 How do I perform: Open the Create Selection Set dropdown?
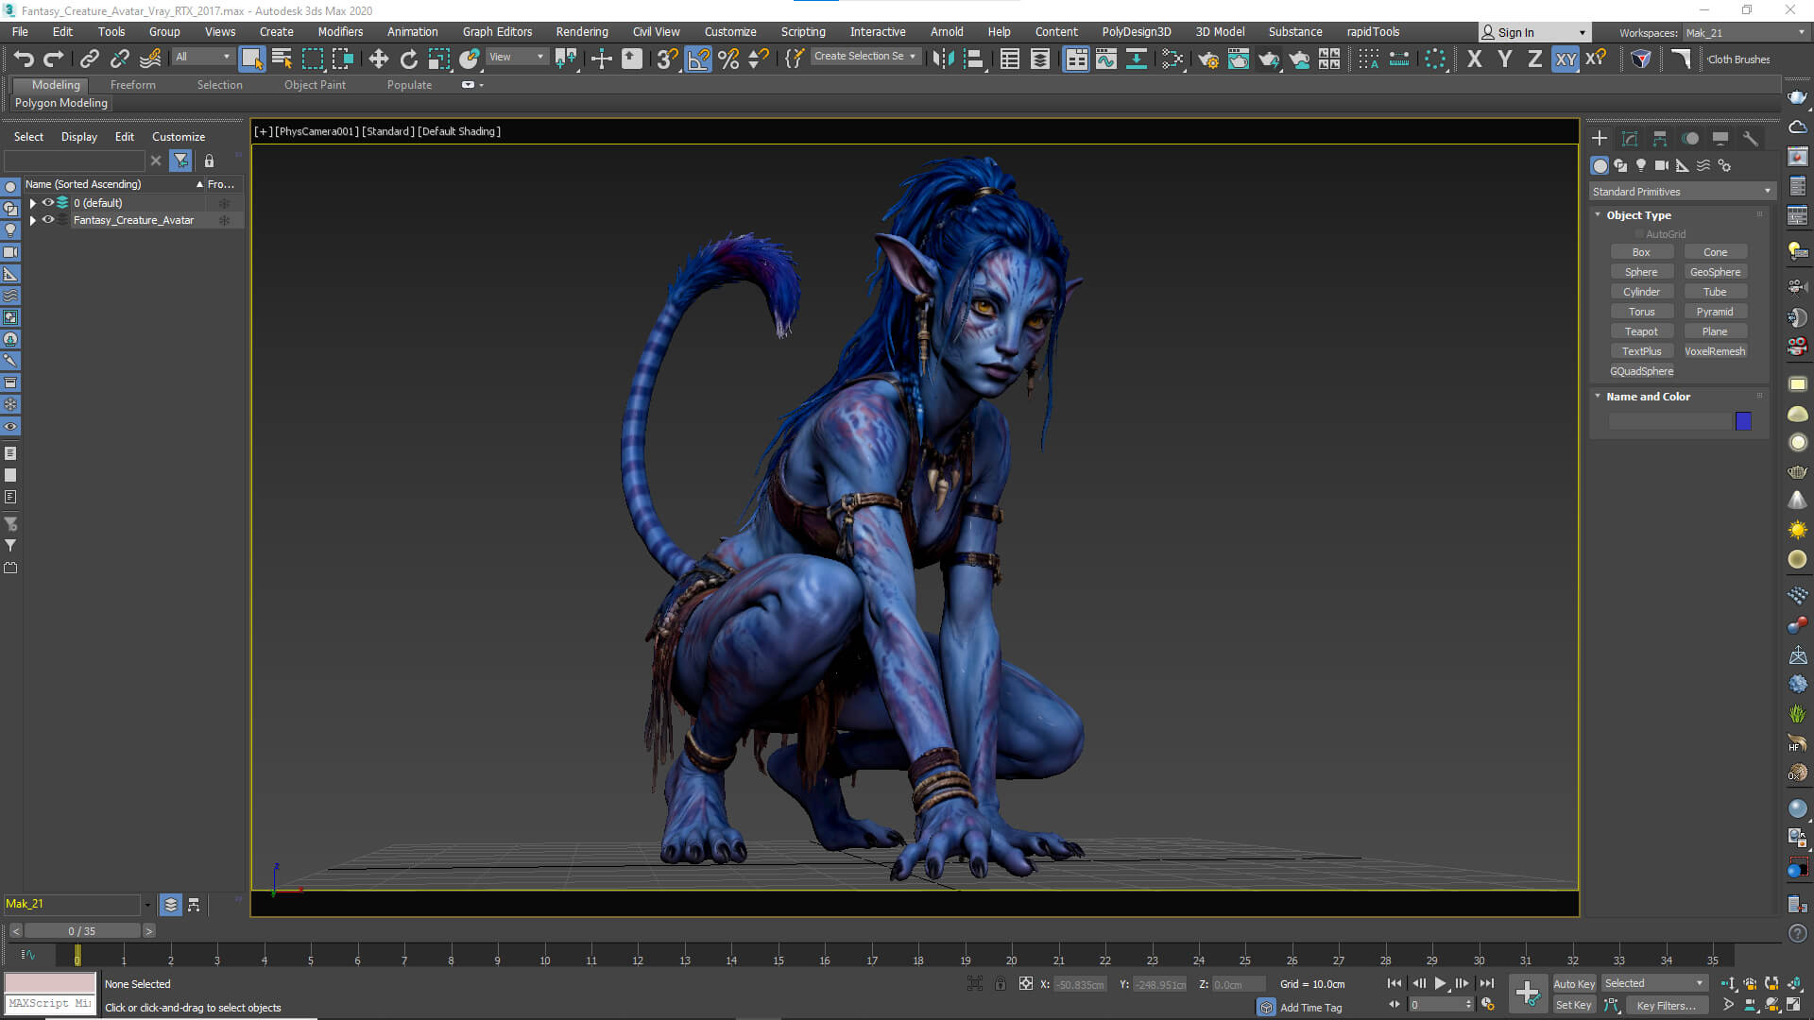click(x=864, y=57)
